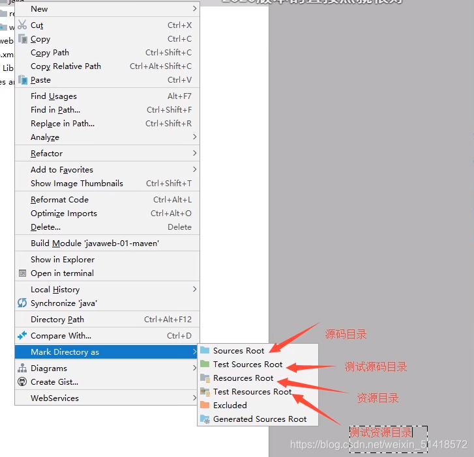Choose Delete... menu entry

[108, 227]
